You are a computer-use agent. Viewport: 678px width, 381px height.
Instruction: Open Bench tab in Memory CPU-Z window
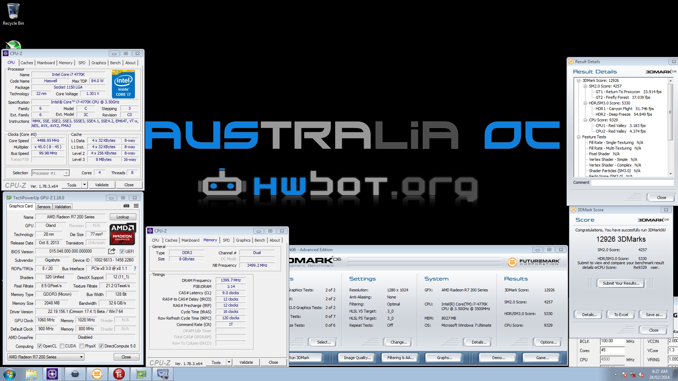pos(260,240)
